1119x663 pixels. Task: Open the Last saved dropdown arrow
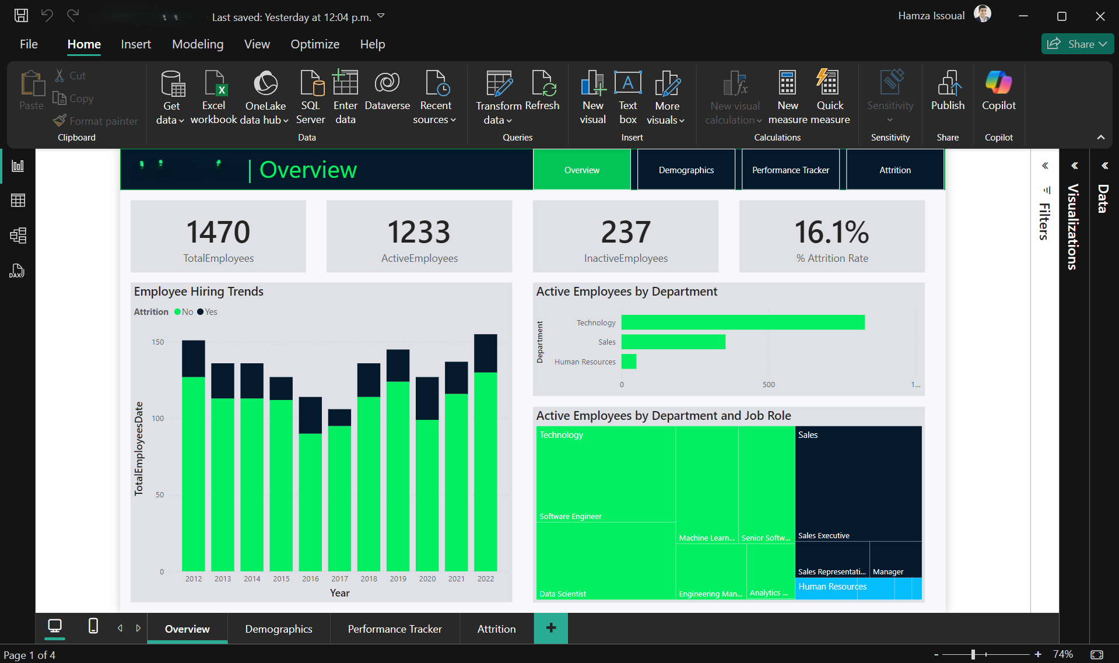(x=381, y=16)
